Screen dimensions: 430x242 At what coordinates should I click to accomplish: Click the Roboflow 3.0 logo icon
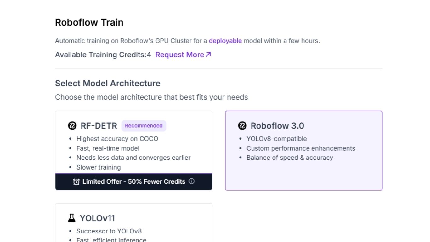pyautogui.click(x=242, y=126)
